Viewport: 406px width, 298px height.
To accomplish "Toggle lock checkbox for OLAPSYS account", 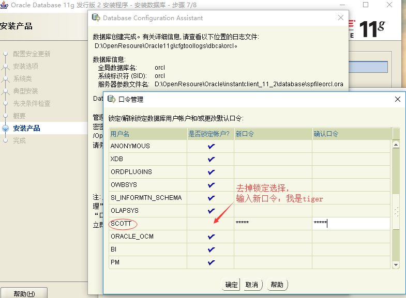I will click(x=211, y=211).
